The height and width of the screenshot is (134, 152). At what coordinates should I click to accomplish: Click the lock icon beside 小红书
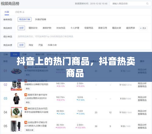[23, 12]
